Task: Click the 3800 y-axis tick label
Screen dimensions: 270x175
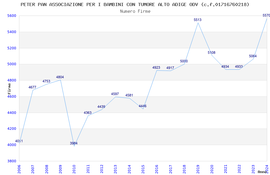Action: tap(12, 161)
